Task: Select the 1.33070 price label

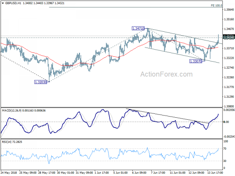Action: 196,61
